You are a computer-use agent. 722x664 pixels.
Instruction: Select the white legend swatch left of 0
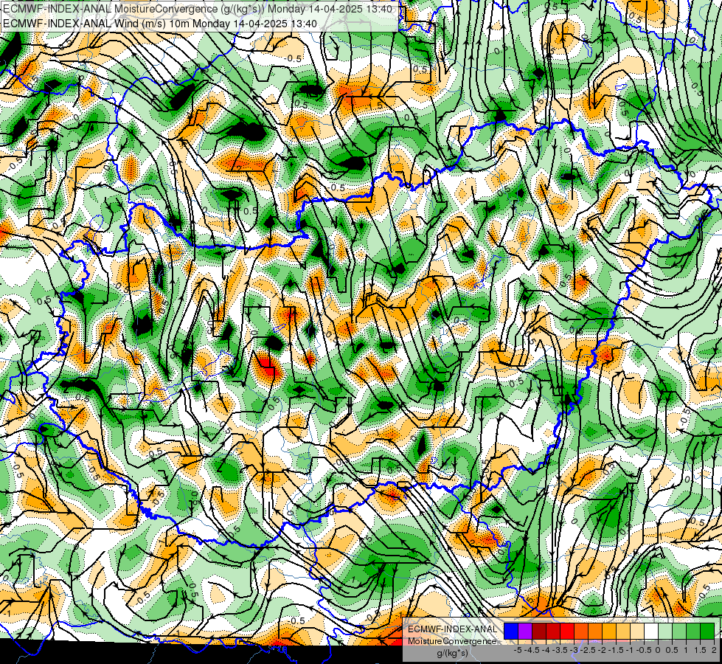pyautogui.click(x=651, y=632)
